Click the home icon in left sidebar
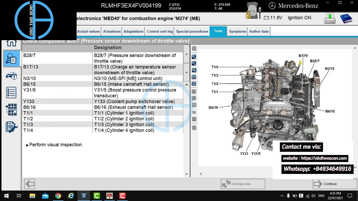This screenshot has height=201, width=358. pyautogui.click(x=11, y=43)
